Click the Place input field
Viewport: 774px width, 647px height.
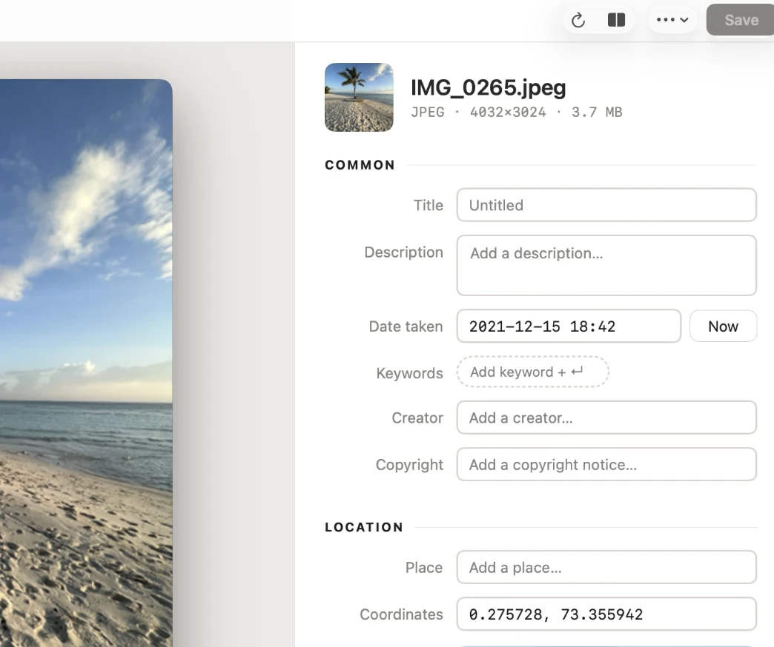tap(606, 568)
